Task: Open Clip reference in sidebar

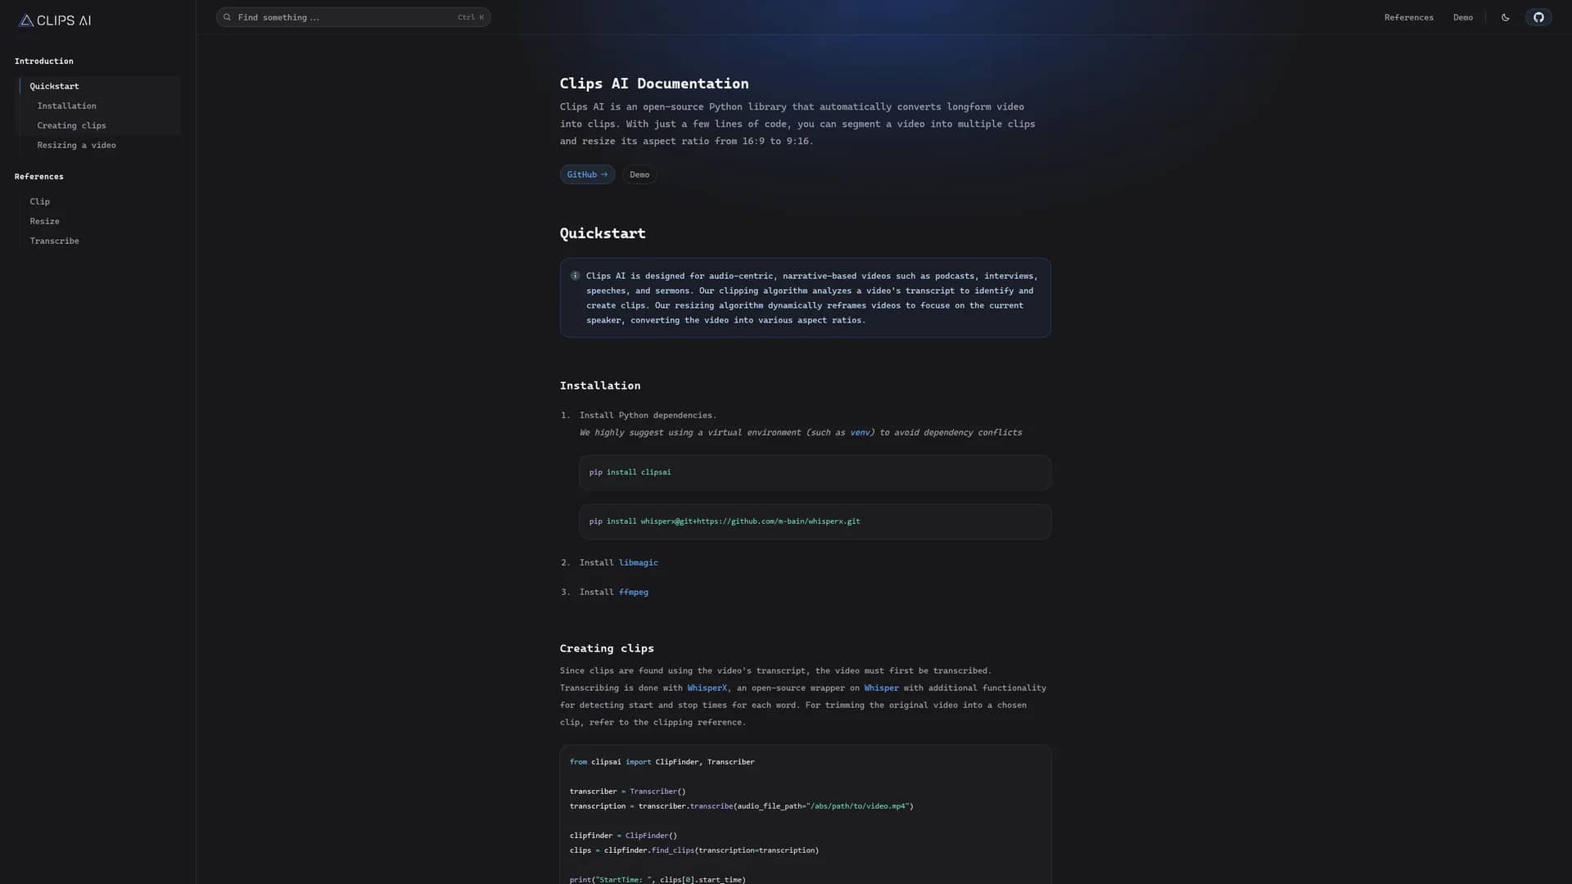Action: pyautogui.click(x=39, y=201)
